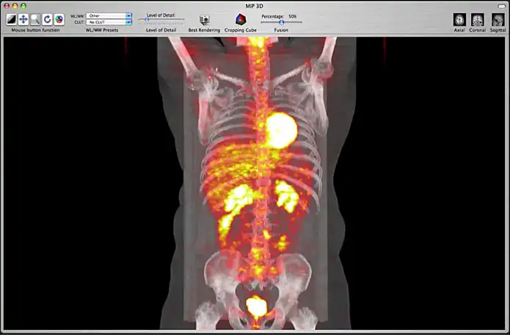Select the rightmost mouse button function tool
The image size is (510, 335).
59,20
